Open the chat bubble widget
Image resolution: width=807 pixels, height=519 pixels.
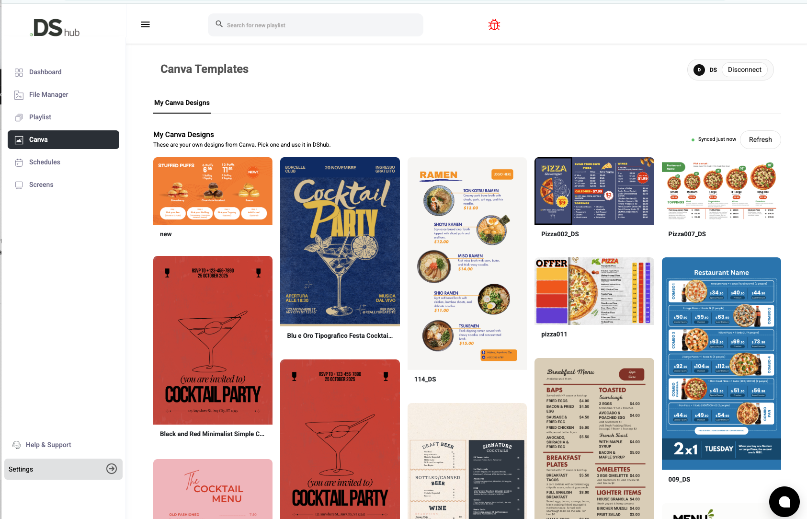point(784,502)
